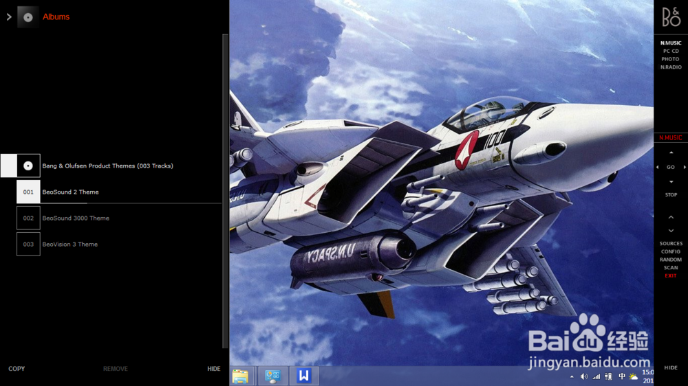The image size is (688, 386).
Task: Toggle RANDOM playback
Action: click(x=671, y=260)
